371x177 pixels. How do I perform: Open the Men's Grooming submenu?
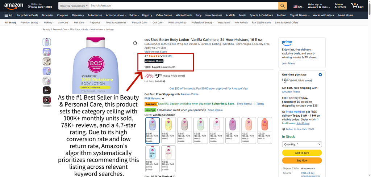[x=178, y=23]
